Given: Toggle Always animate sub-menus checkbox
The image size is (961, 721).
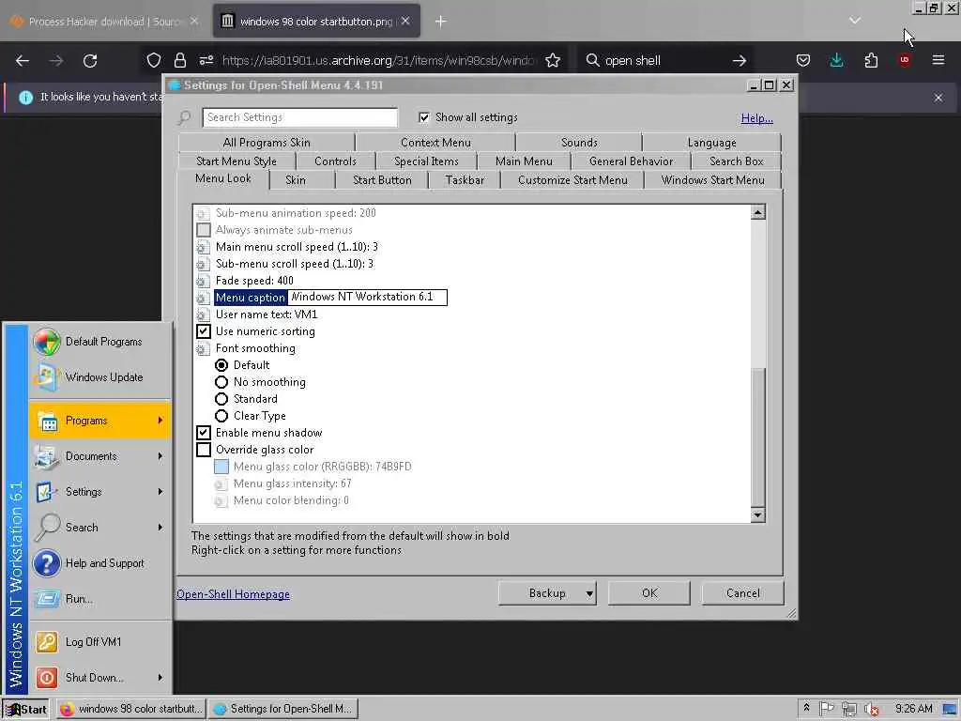Looking at the screenshot, I should point(204,230).
